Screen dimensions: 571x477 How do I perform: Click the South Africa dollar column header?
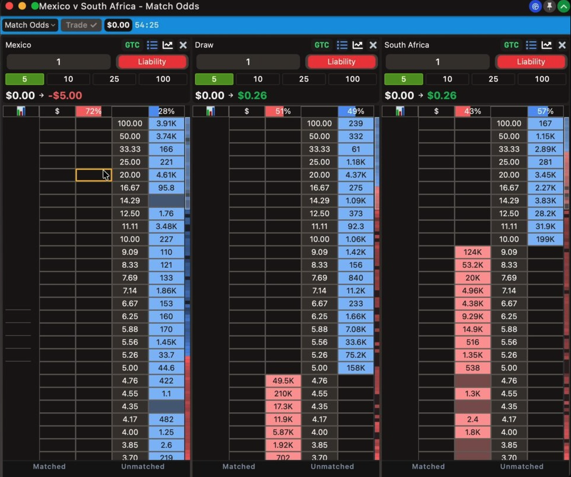point(436,111)
